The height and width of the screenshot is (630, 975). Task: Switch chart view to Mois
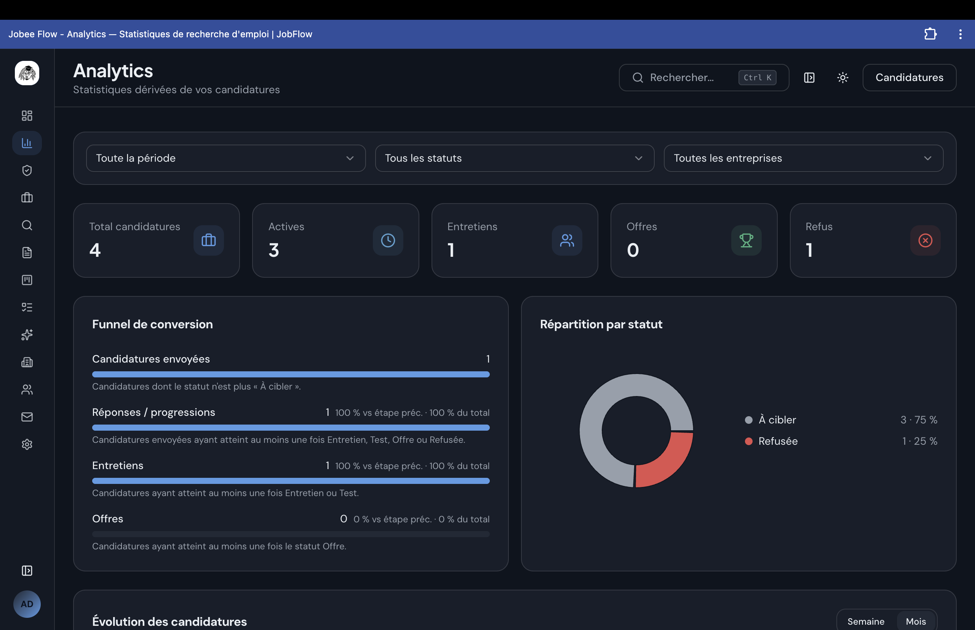pyautogui.click(x=916, y=621)
